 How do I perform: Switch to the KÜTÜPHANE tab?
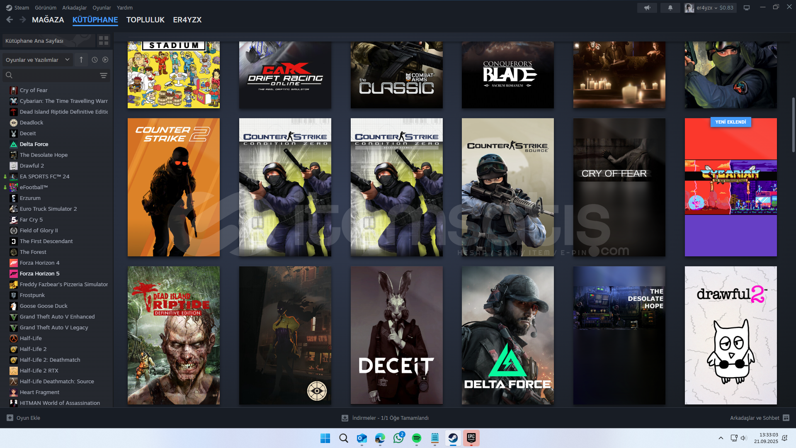[95, 19]
